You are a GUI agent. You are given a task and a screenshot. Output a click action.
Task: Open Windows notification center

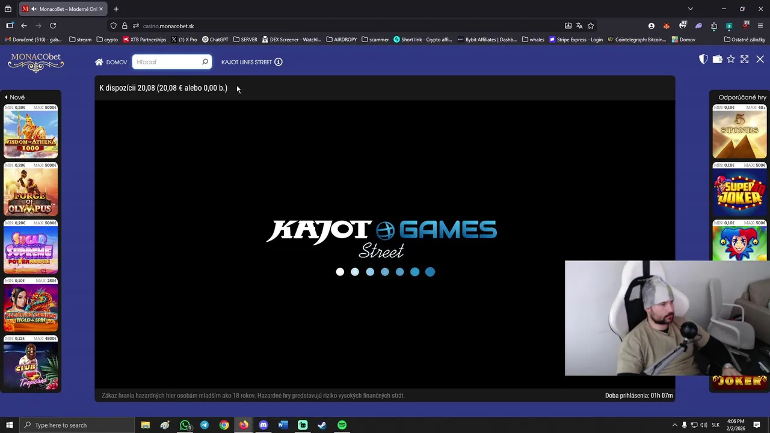(x=757, y=425)
